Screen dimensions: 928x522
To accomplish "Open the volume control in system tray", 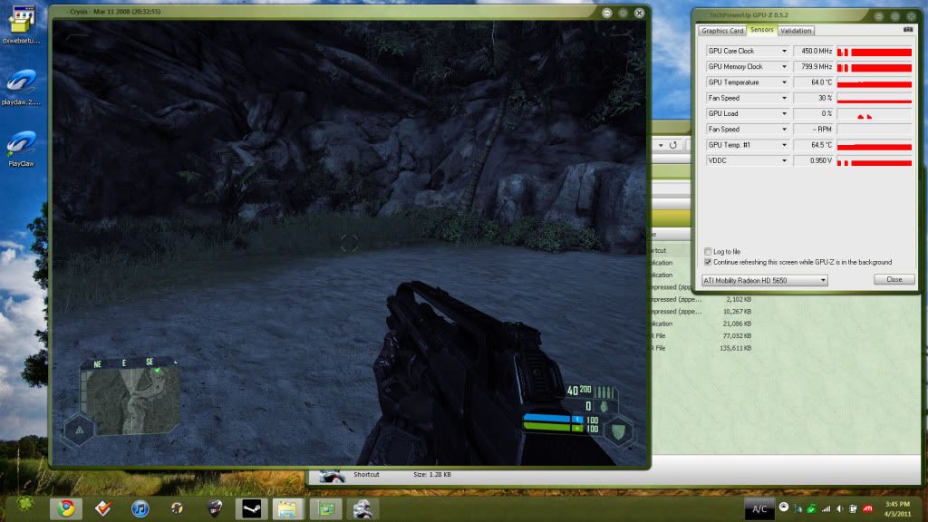I will [x=839, y=508].
